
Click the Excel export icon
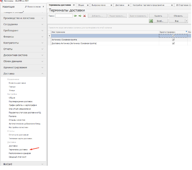(151, 21)
